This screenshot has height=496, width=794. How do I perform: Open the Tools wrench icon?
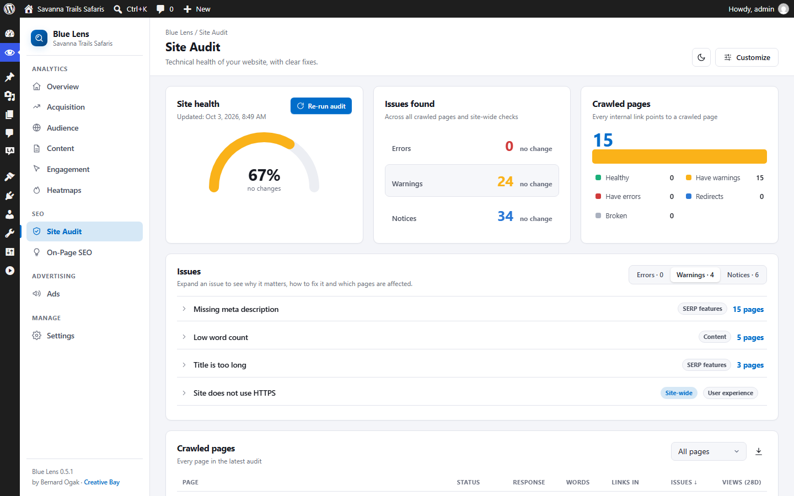(x=9, y=233)
